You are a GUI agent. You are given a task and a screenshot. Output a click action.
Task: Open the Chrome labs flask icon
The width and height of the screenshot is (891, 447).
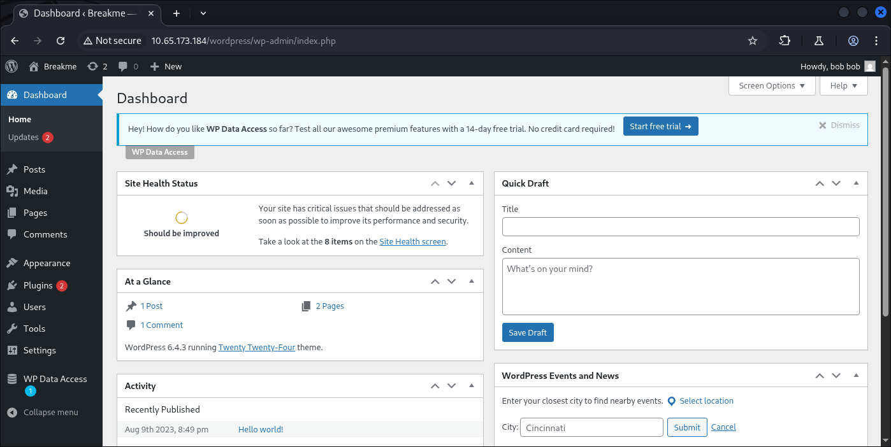point(819,41)
